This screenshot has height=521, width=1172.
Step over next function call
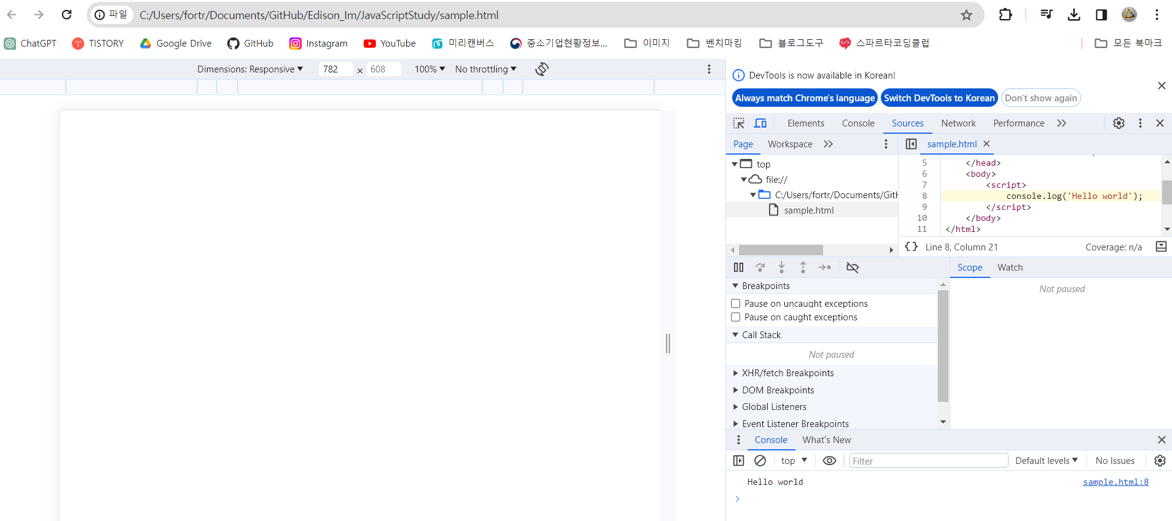(760, 267)
